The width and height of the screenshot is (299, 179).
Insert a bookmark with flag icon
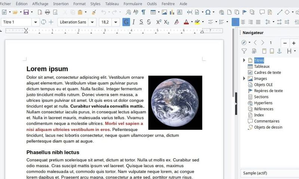click(244, 12)
